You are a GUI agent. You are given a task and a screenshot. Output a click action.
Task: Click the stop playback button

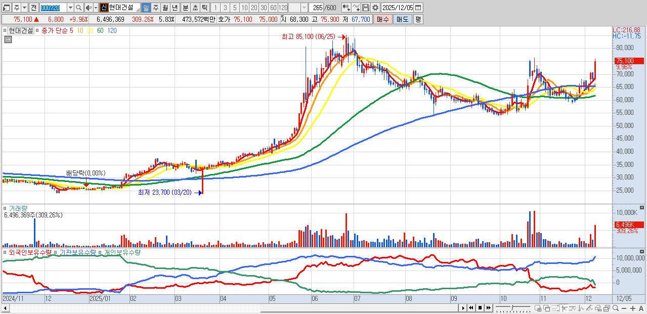pos(480,307)
